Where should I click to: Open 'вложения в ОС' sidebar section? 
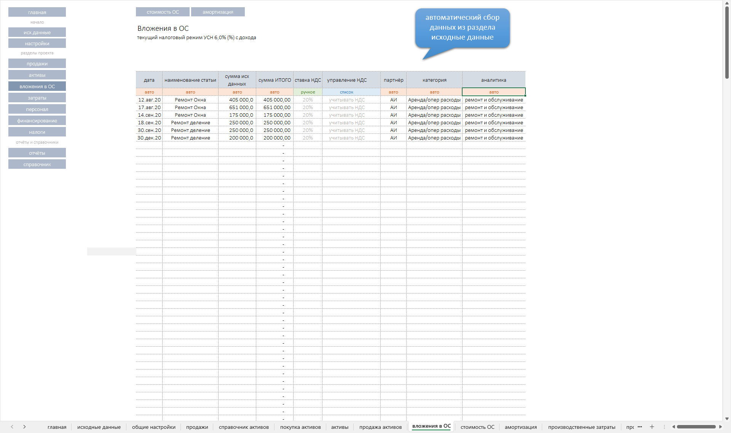[x=37, y=86]
